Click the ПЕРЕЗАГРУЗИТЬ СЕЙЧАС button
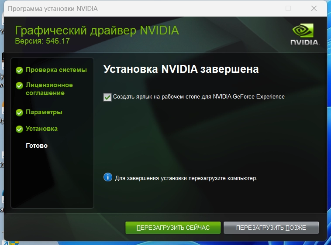 (173, 228)
